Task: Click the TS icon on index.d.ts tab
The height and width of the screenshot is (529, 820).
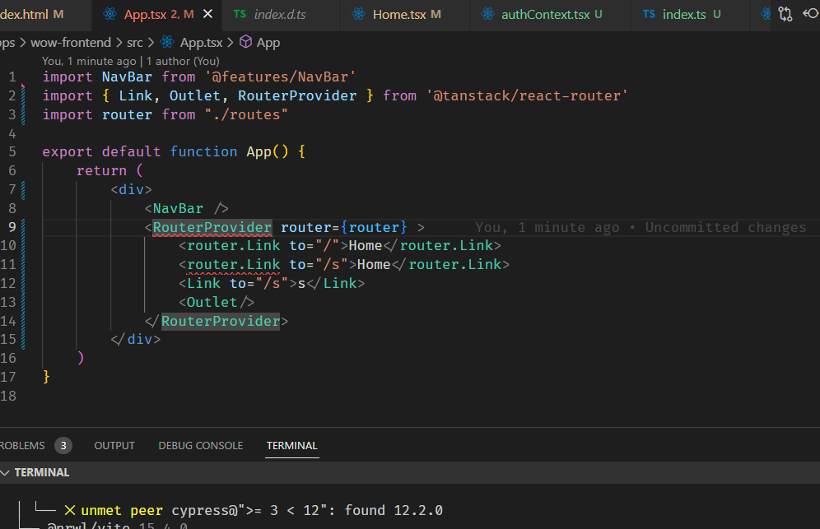Action: pos(240,14)
